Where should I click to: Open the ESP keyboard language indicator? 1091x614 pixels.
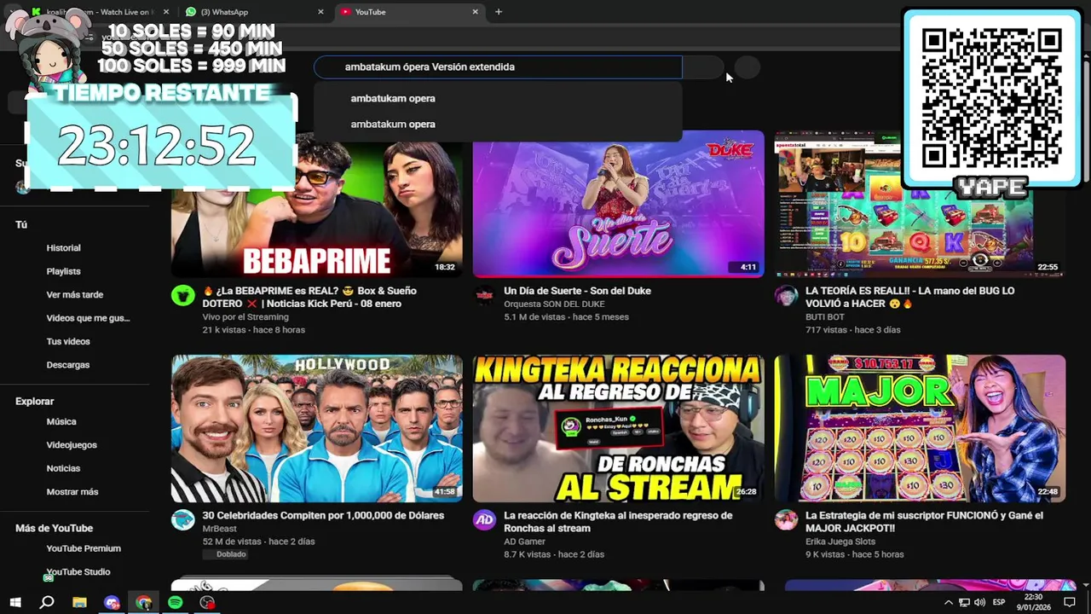999,603
